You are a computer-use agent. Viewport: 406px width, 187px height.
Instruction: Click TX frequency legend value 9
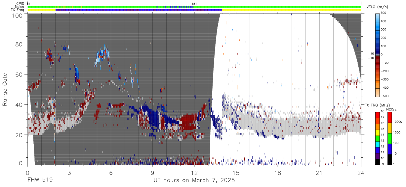point(383,164)
